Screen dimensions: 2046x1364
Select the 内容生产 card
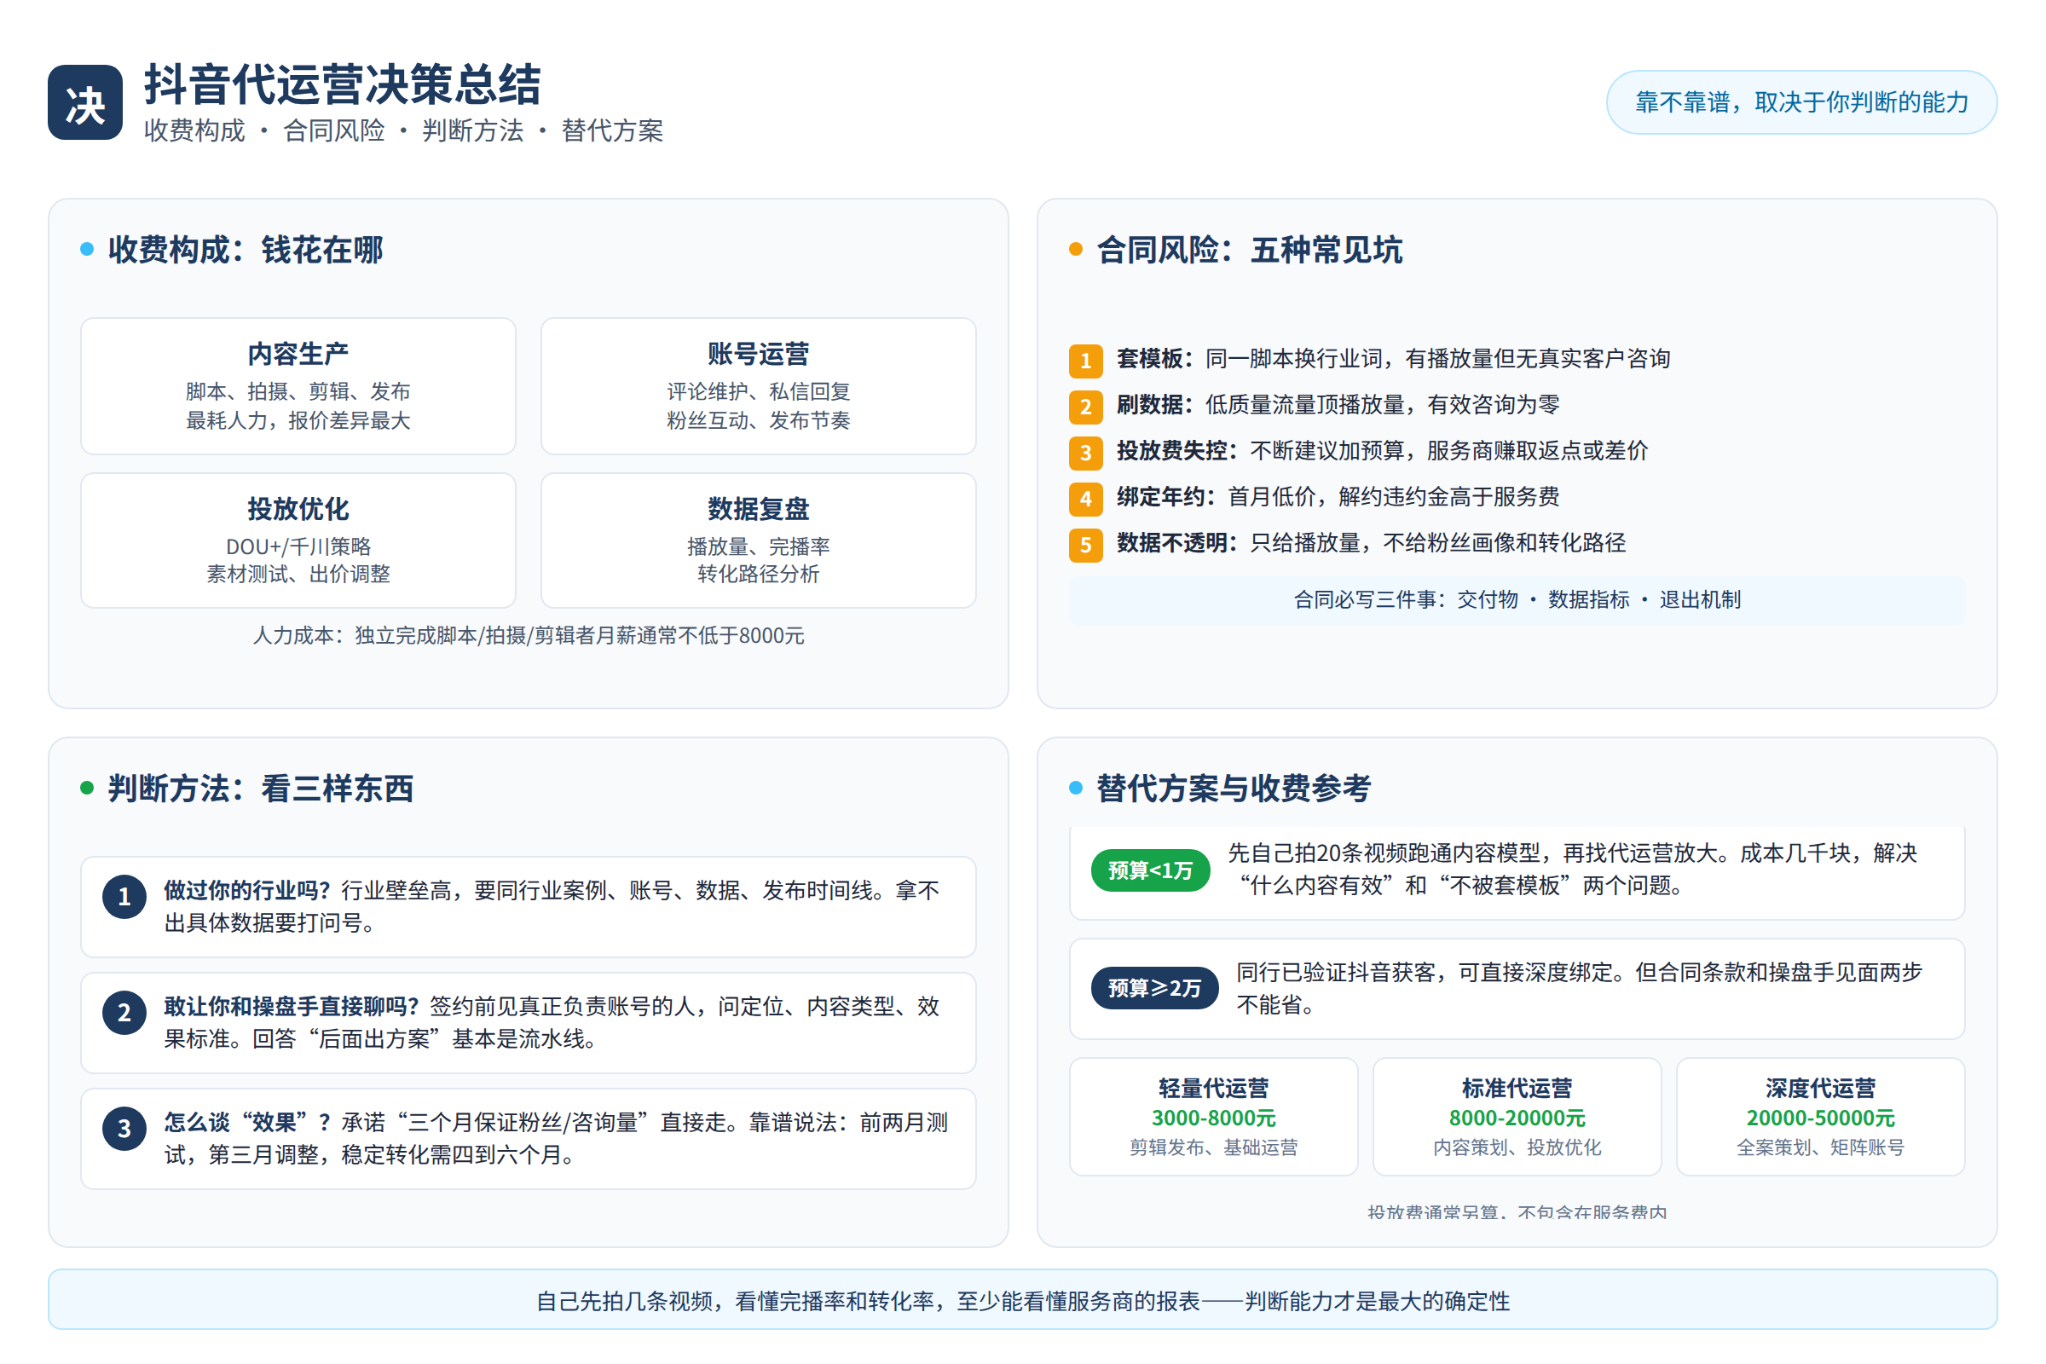pos(298,386)
